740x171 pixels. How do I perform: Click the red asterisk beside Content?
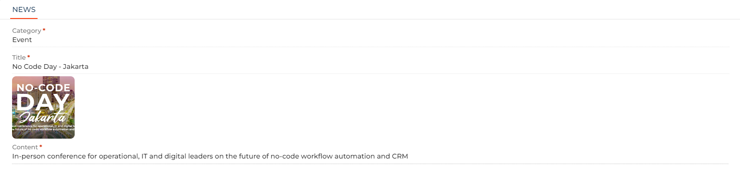[41, 146]
